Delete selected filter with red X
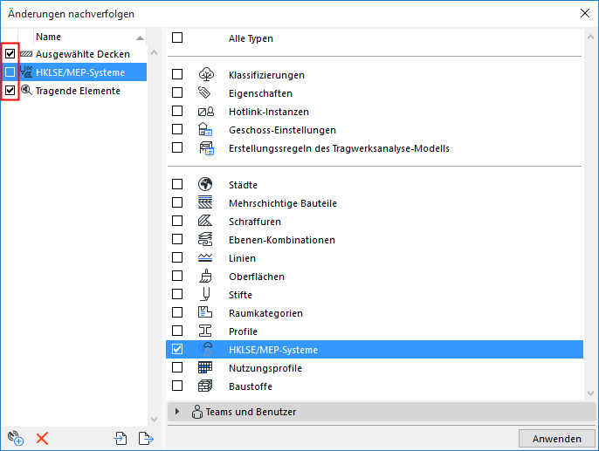The image size is (599, 451). pyautogui.click(x=42, y=439)
